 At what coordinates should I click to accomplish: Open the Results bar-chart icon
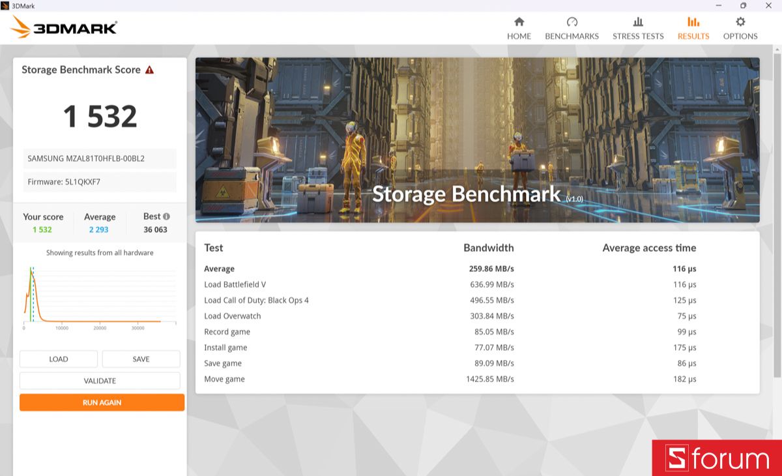pos(693,22)
